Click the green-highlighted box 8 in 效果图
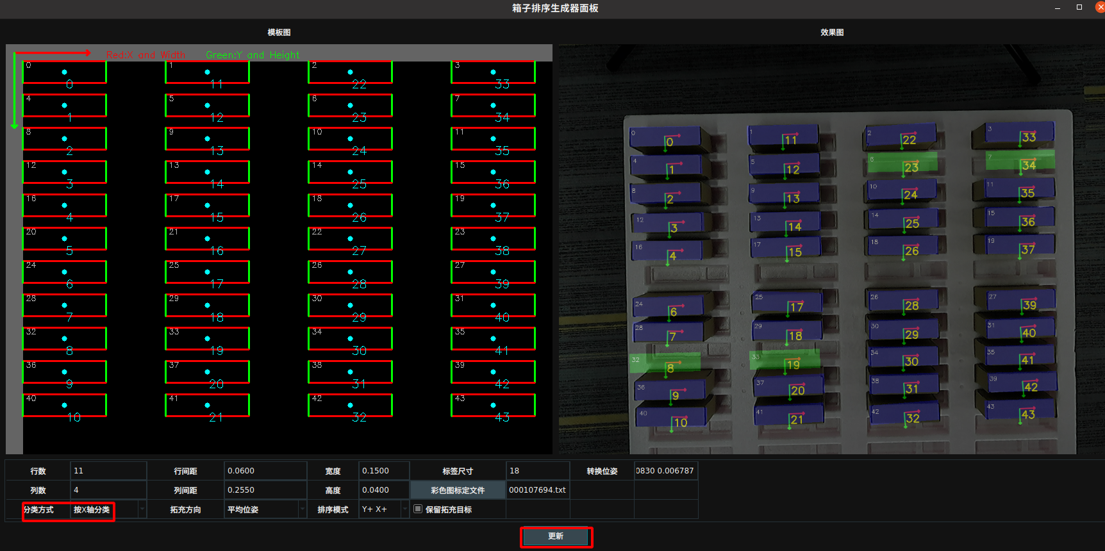Image resolution: width=1105 pixels, height=551 pixels. click(x=665, y=363)
